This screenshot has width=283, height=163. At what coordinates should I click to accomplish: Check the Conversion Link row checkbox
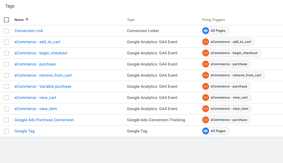pyautogui.click(x=6, y=31)
